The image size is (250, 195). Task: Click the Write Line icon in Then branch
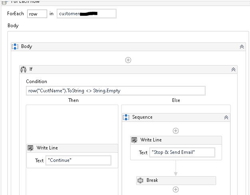(31, 148)
